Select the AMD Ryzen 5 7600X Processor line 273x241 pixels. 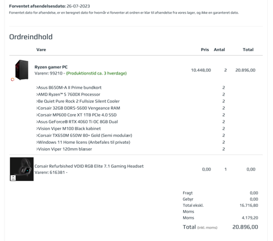pos(68,94)
